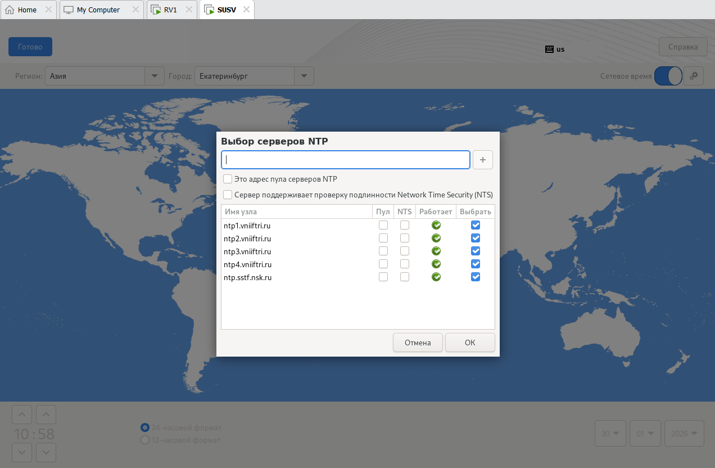Enable the NTP pool address checkbox
The height and width of the screenshot is (468, 715).
click(228, 179)
